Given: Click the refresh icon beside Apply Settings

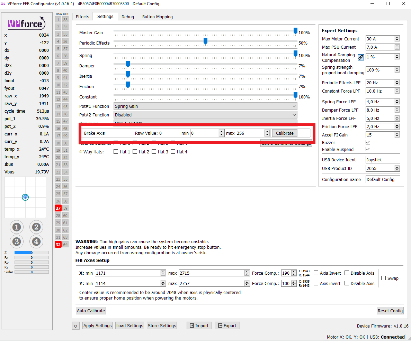Looking at the screenshot, I should click(x=76, y=326).
